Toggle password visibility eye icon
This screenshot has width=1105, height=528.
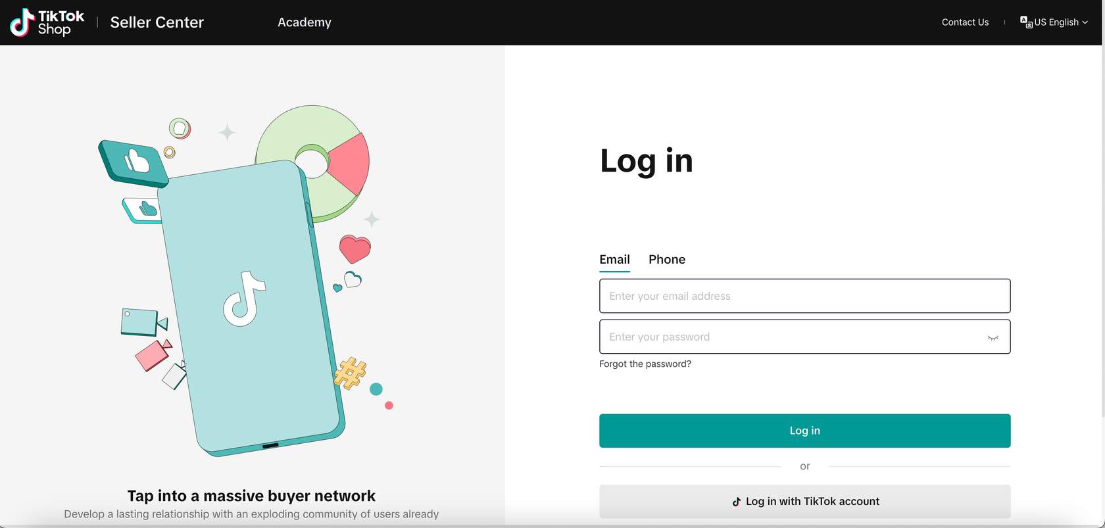(993, 337)
